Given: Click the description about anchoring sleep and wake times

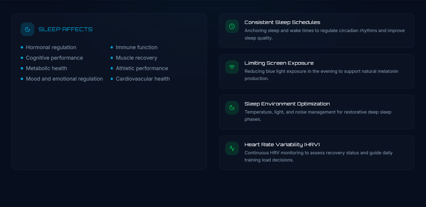Looking at the screenshot, I should click(x=325, y=34).
